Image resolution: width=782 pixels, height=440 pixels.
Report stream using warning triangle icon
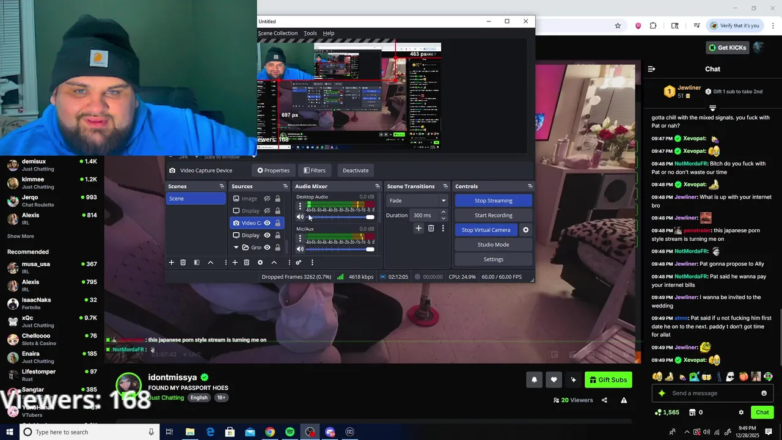(x=624, y=400)
